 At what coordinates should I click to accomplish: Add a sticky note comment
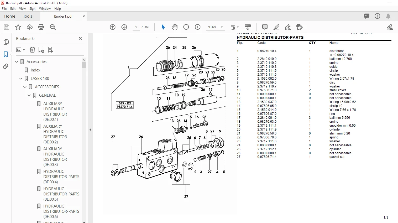265,27
